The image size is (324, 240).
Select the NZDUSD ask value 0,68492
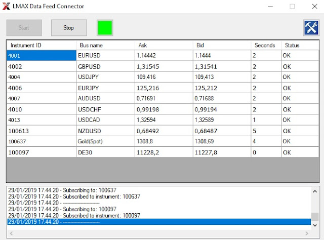point(164,131)
